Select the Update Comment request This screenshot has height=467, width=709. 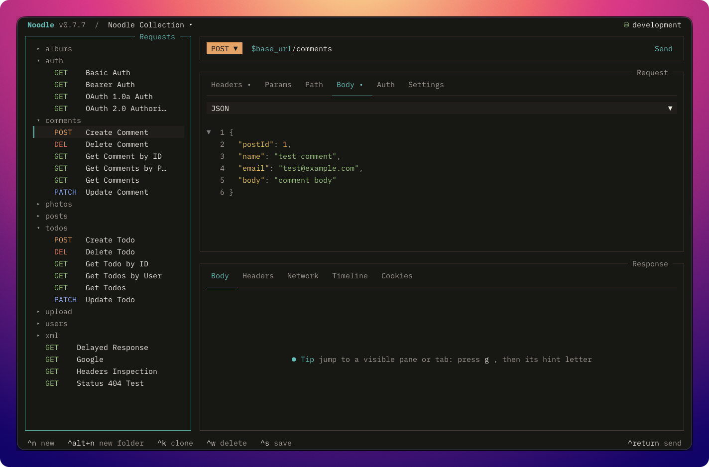[x=110, y=192]
